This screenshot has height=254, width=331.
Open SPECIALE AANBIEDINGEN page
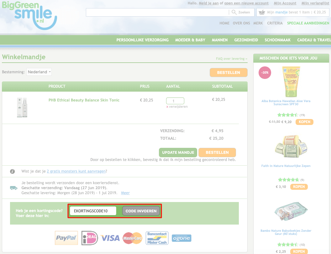308,23
